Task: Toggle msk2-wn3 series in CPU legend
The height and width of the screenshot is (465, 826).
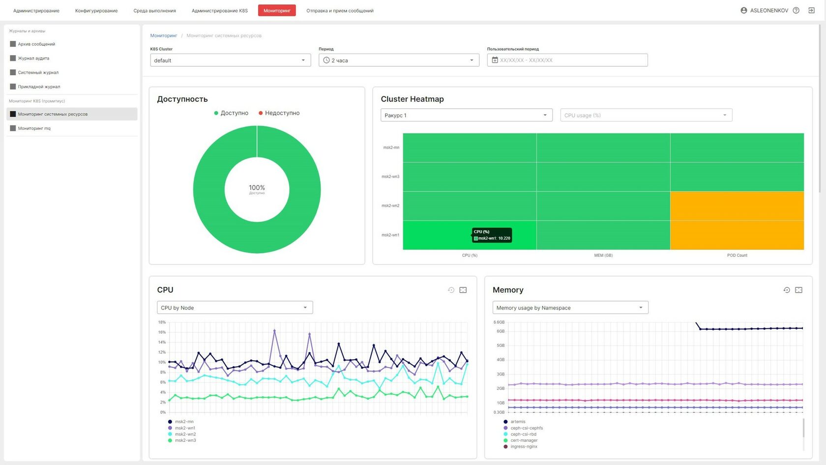Action: point(182,440)
